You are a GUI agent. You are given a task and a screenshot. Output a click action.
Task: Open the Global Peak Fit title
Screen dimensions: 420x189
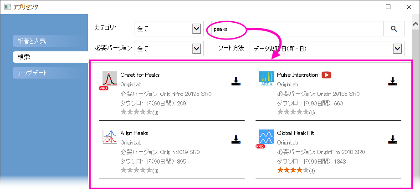[296, 133]
